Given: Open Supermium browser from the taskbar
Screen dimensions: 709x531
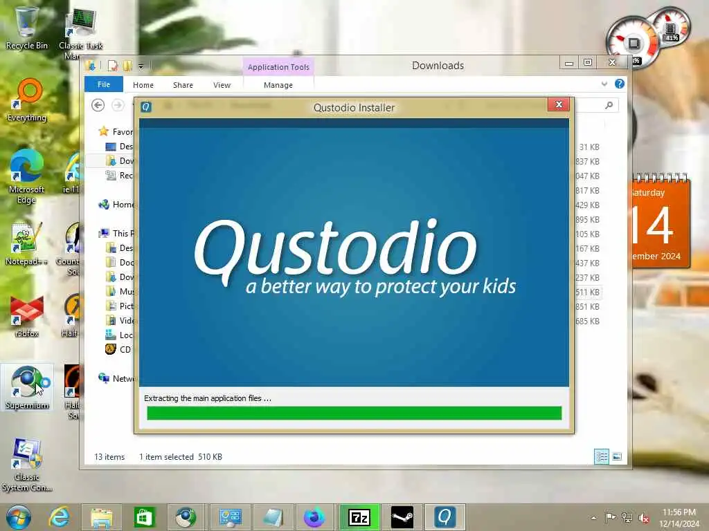Looking at the screenshot, I should [186, 517].
